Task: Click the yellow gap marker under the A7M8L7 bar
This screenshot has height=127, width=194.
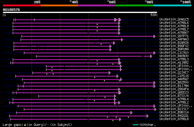Action: pyautogui.click(x=97, y=31)
